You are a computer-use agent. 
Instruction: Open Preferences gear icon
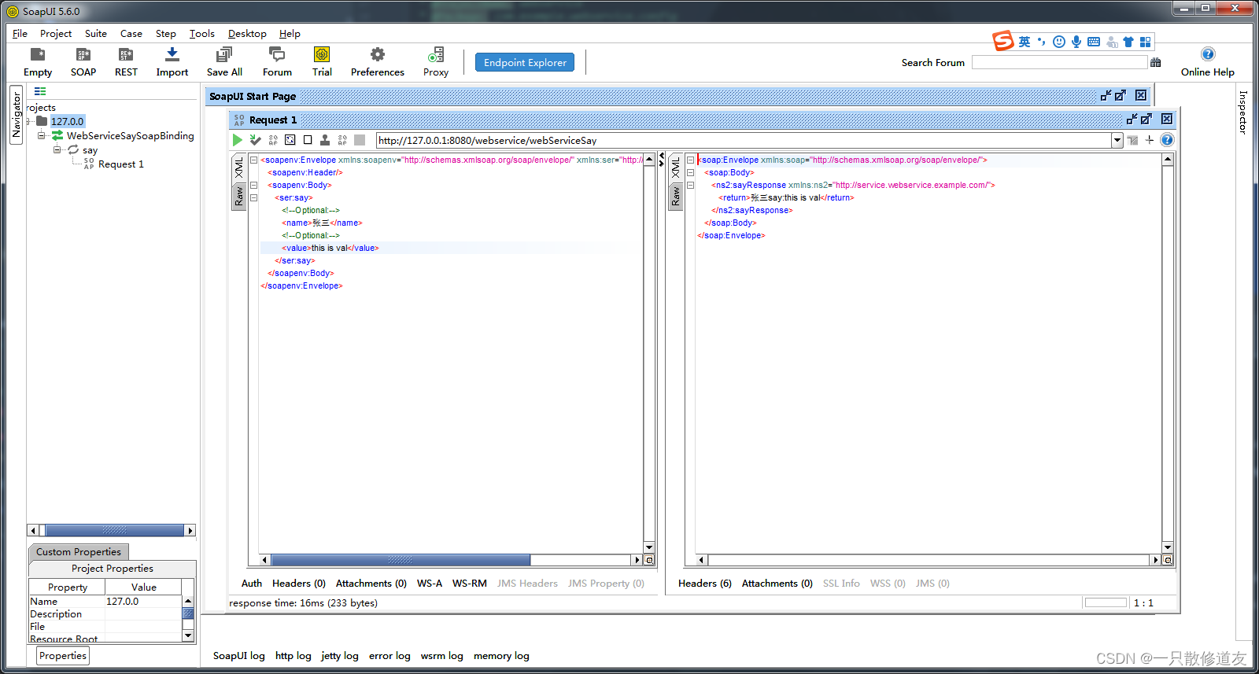pos(378,54)
